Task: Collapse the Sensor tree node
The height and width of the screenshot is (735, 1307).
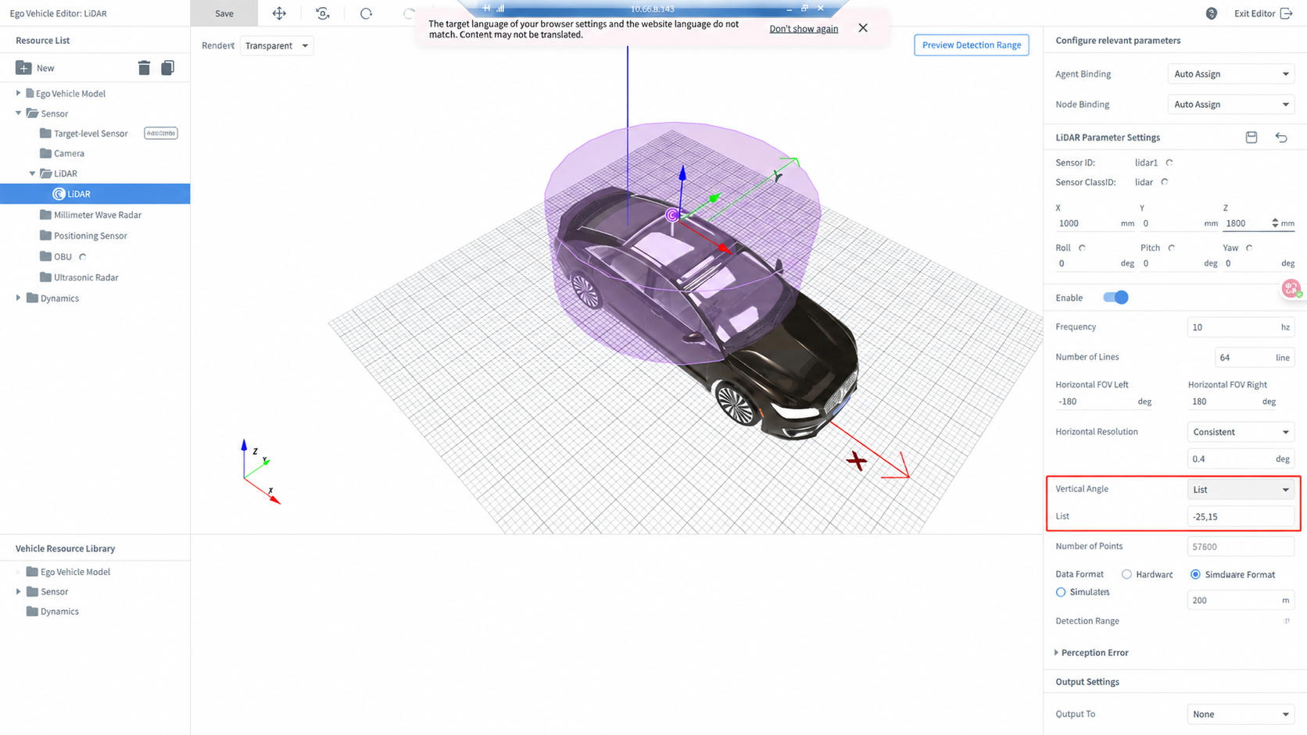Action: pos(19,113)
